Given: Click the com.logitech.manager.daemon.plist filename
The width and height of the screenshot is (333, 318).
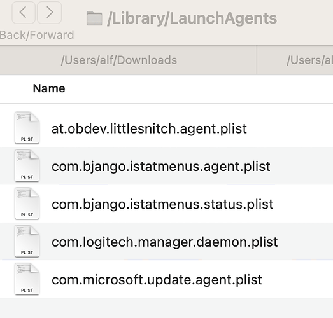Looking at the screenshot, I should 164,242.
